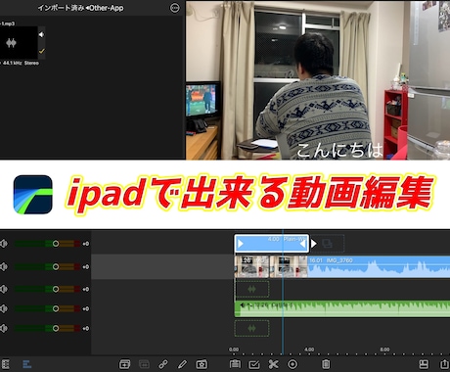
Task: Click the 0.00 start mark on ruler
Action: coord(234,349)
